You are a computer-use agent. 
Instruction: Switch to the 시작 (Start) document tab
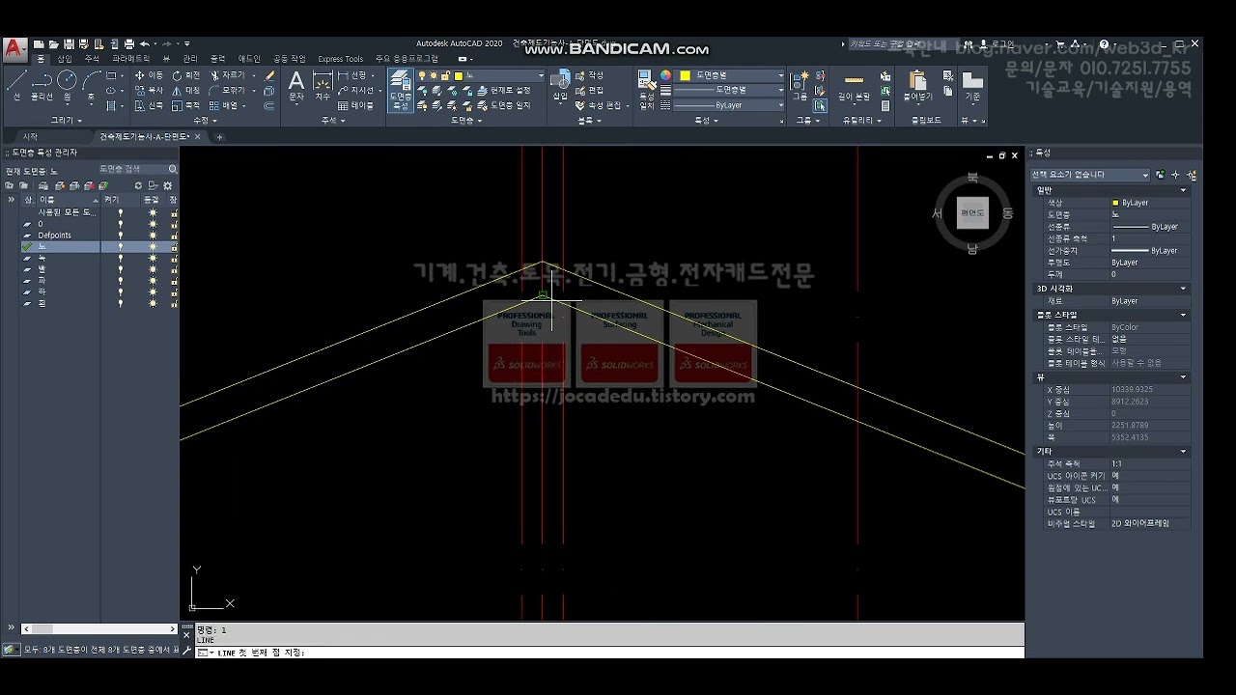click(30, 137)
